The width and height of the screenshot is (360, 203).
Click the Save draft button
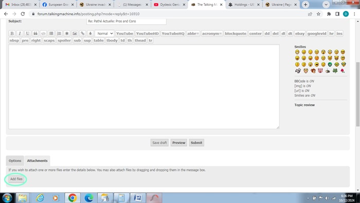(159, 143)
